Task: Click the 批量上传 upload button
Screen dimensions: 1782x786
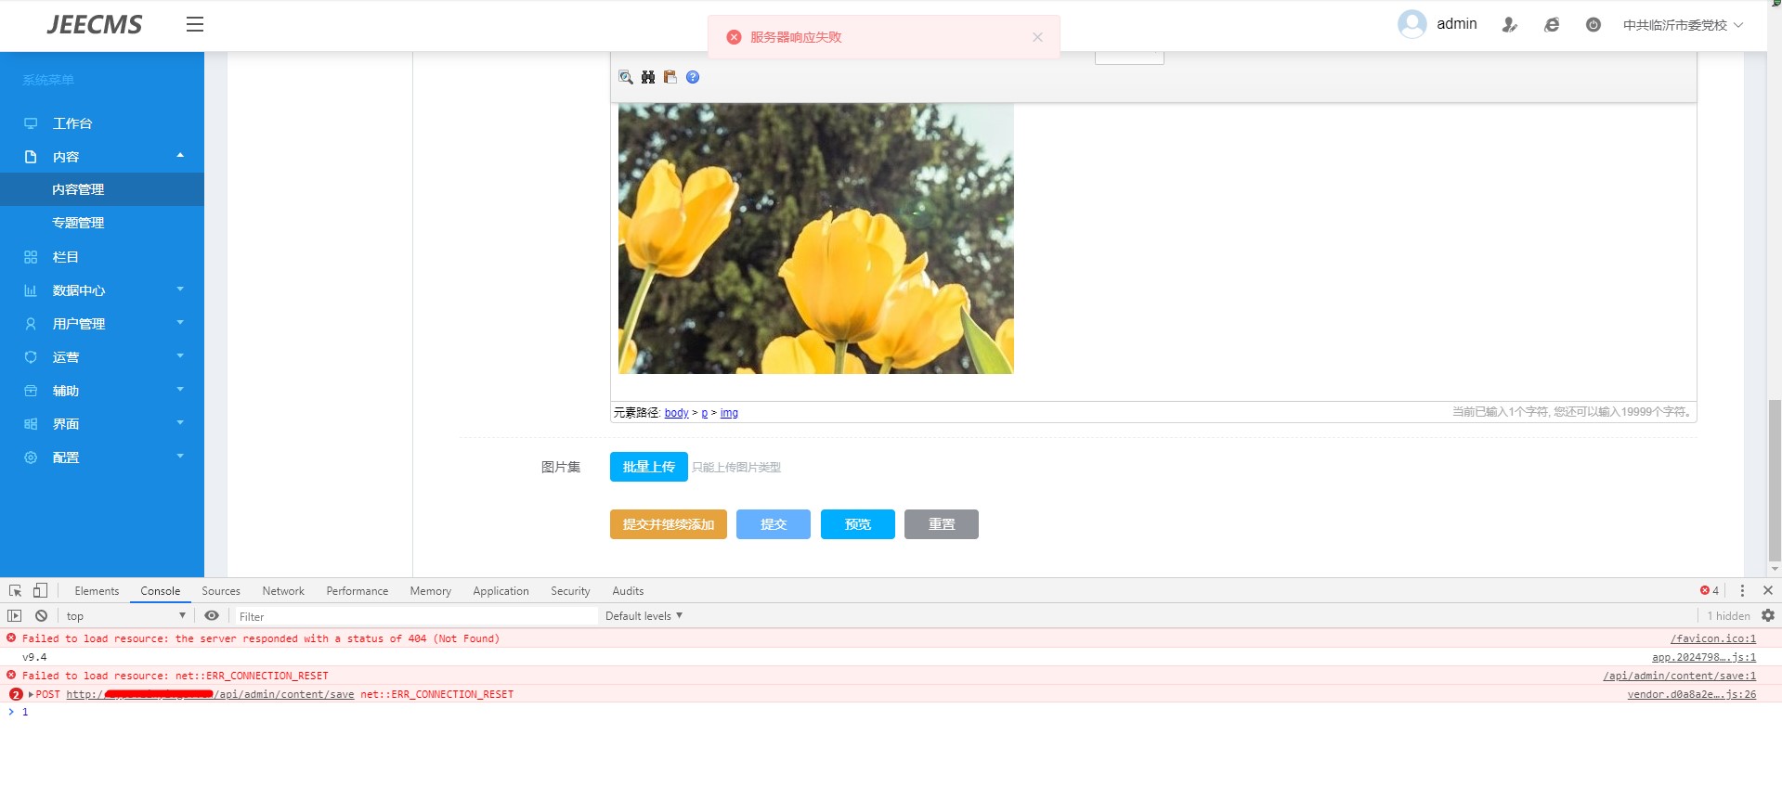Action: tap(648, 467)
